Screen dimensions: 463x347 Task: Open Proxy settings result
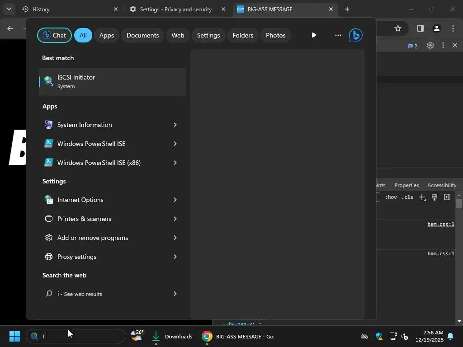point(77,257)
